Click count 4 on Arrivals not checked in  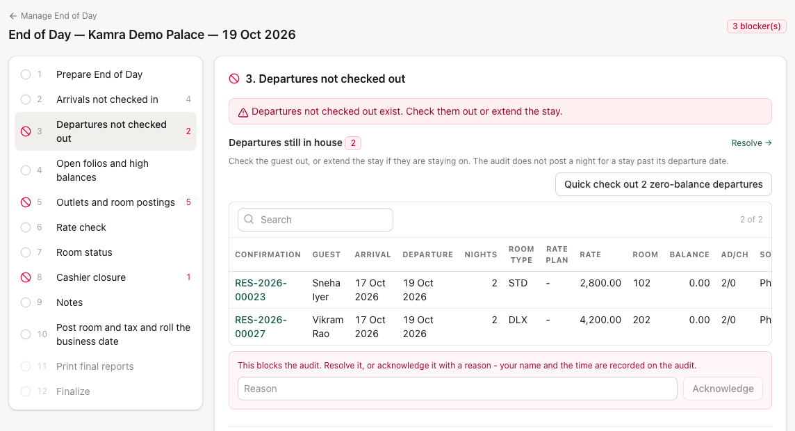[x=188, y=99]
